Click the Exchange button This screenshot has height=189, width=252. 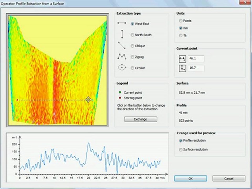(x=141, y=119)
